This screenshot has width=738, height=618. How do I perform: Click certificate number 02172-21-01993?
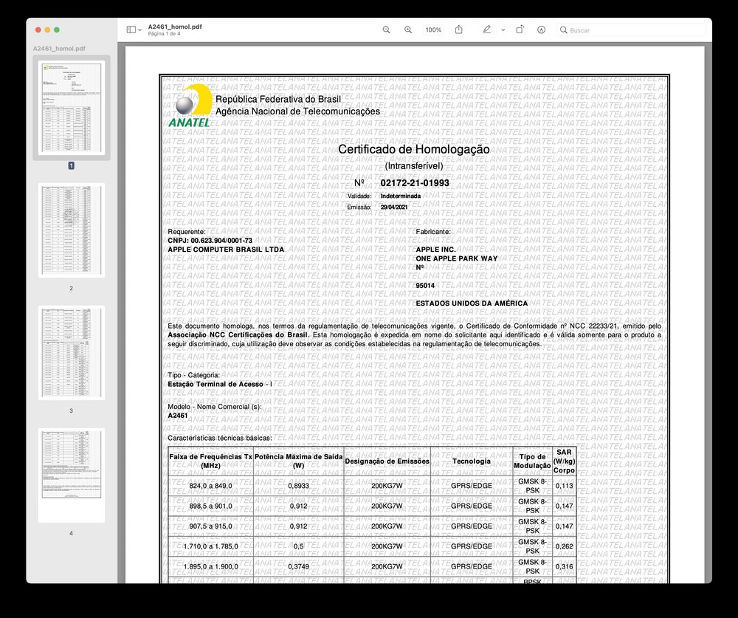click(x=415, y=183)
